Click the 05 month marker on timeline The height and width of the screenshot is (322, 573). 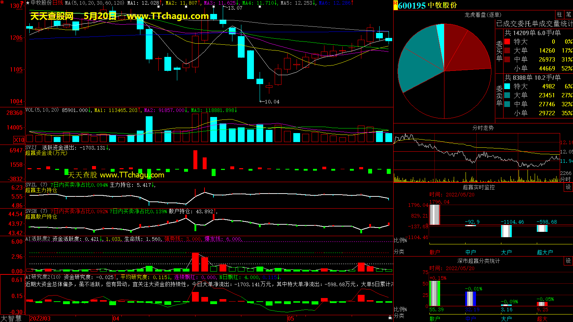(290, 318)
